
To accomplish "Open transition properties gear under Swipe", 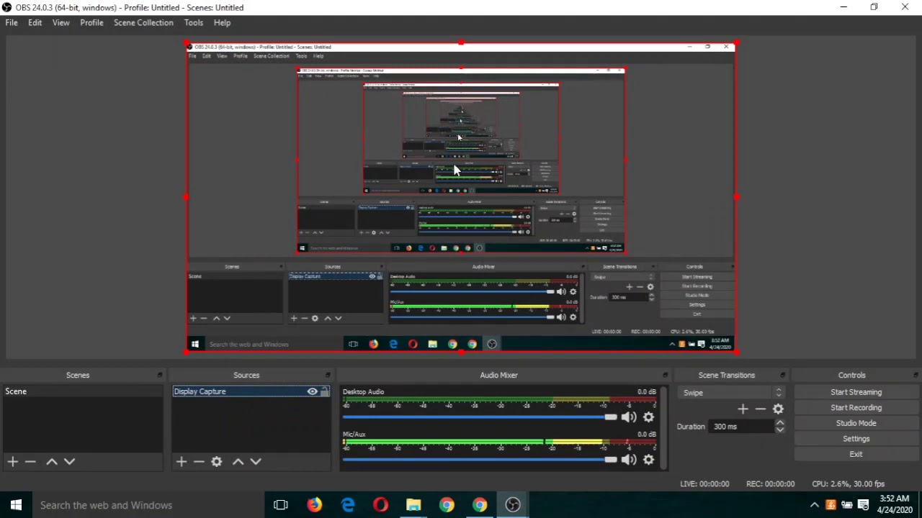I will [778, 409].
